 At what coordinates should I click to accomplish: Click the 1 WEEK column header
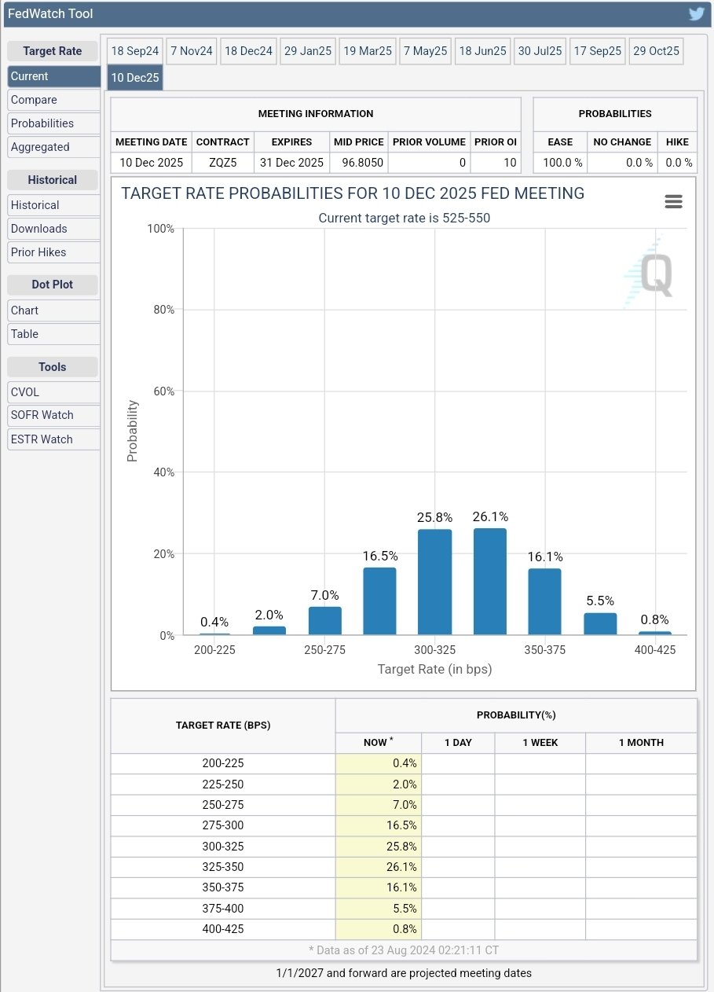pos(540,742)
